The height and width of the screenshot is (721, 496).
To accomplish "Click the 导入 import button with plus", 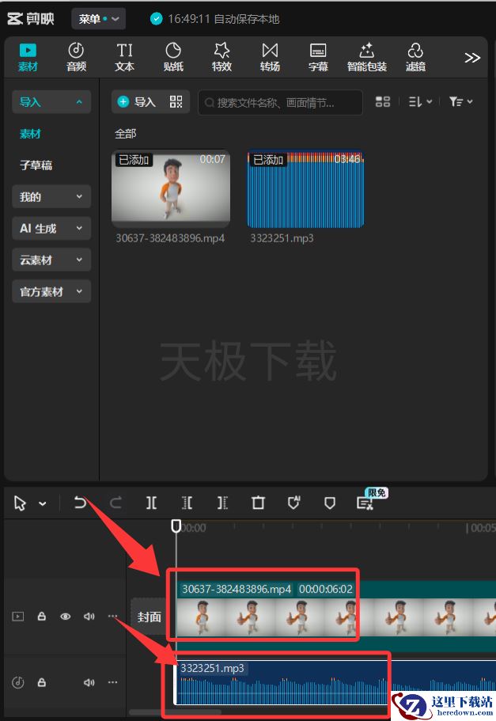I will click(137, 101).
